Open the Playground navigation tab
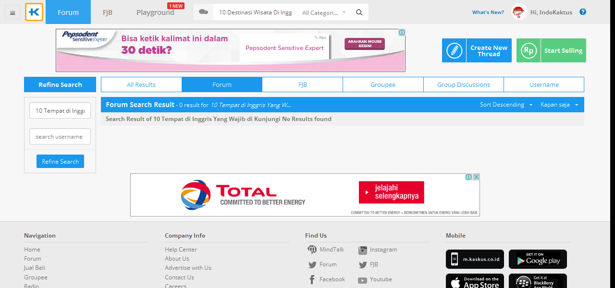The image size is (615, 288). [155, 12]
